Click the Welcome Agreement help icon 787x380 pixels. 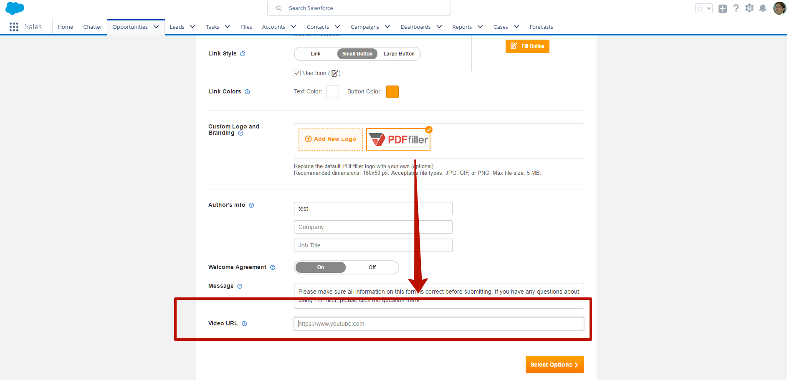click(273, 267)
